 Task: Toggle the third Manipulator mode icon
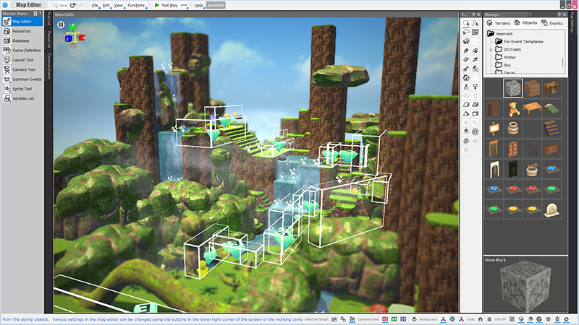[x=461, y=319]
